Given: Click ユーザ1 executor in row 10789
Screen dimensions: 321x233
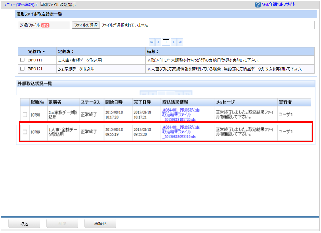Looking at the screenshot, I should coord(286,132).
